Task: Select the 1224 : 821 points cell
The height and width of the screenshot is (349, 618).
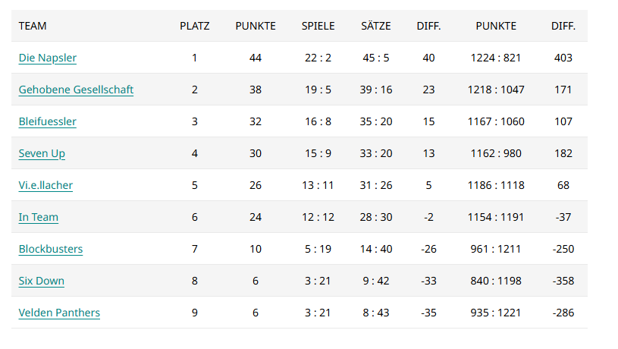Action: pyautogui.click(x=496, y=58)
